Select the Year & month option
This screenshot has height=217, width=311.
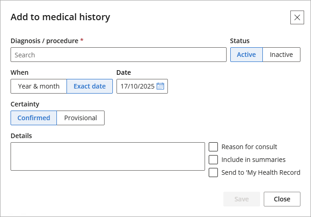coord(39,86)
